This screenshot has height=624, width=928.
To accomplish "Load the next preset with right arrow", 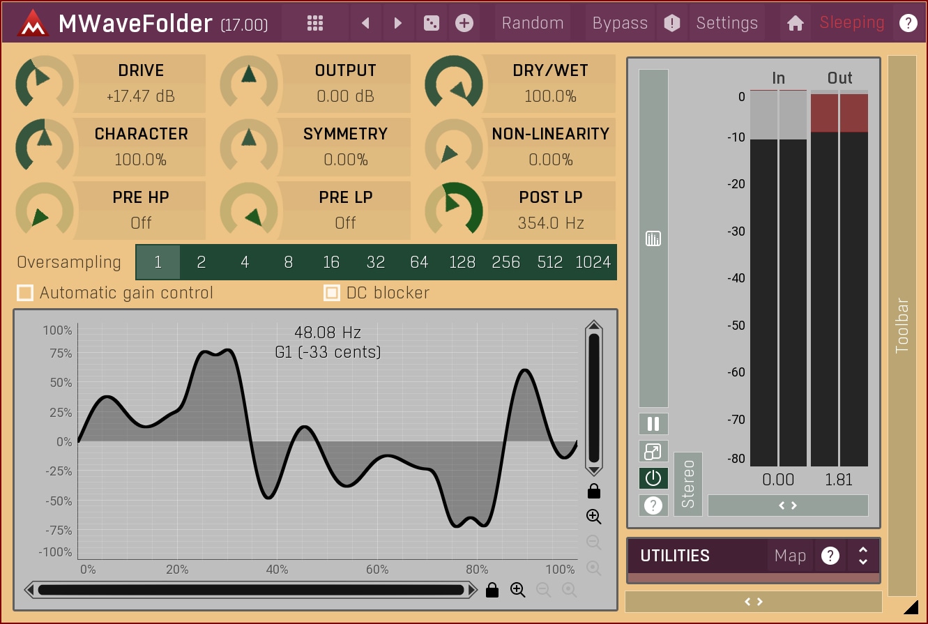I will pyautogui.click(x=397, y=23).
